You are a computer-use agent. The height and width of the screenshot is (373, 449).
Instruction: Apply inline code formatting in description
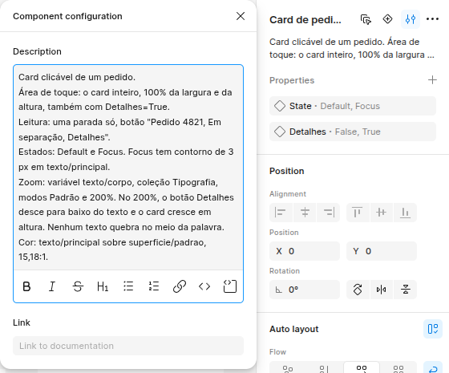click(204, 286)
